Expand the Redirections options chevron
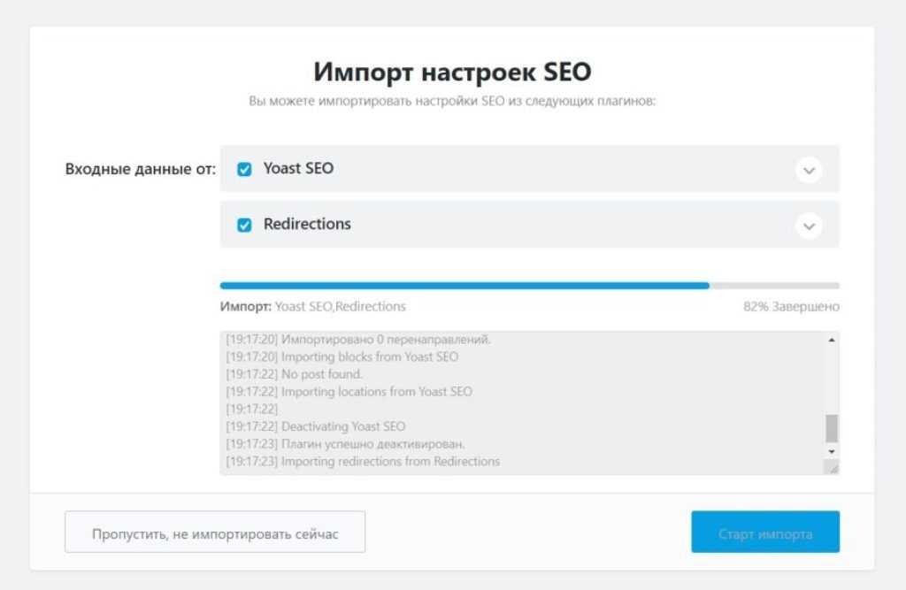Image resolution: width=906 pixels, height=590 pixels. coord(809,226)
